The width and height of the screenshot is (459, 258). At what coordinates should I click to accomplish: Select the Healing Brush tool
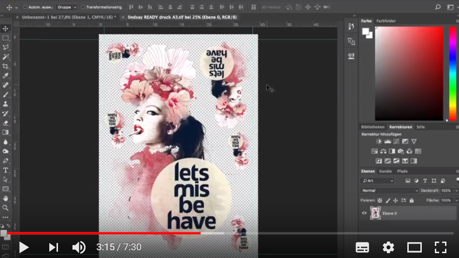point(6,85)
